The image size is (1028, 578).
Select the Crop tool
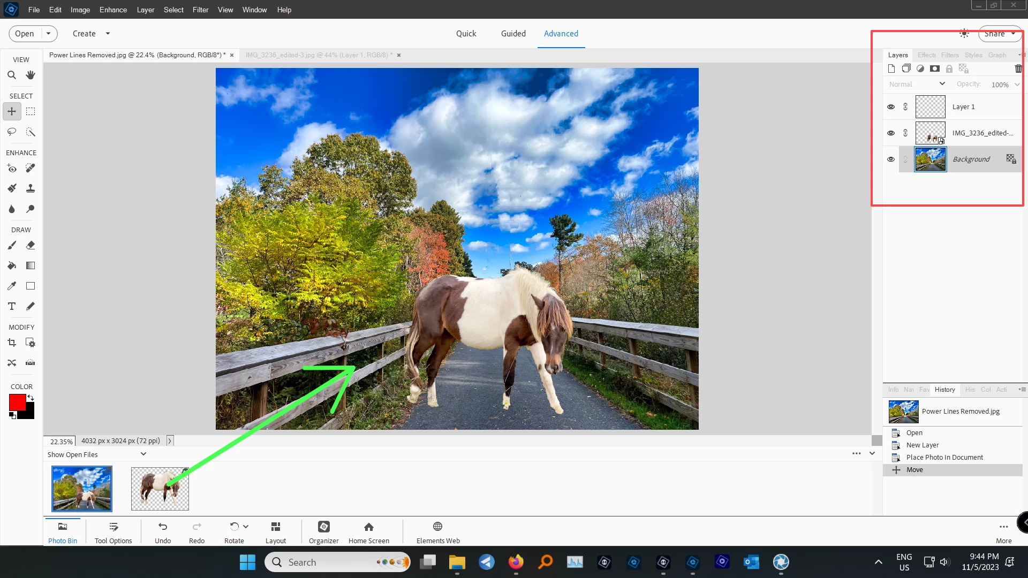pos(12,343)
